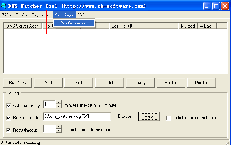This screenshot has width=231, height=145.
Task: Open the Register menu
Action: [x=41, y=15]
